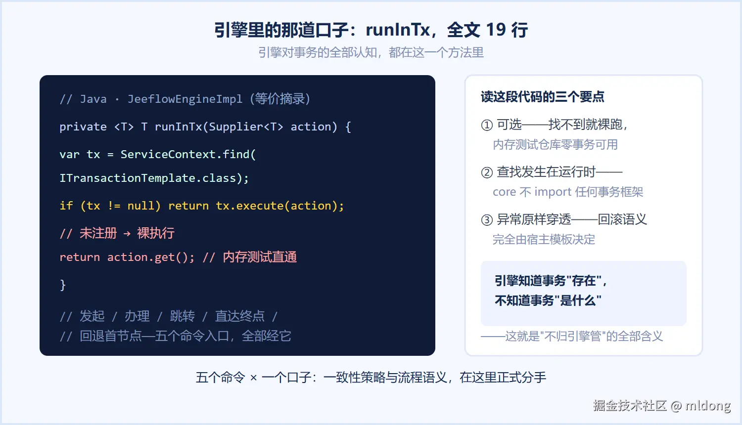Screen dimensions: 742x425
Task: Click the 掘金技术社区 @ mldong watermark
Action: coord(662,406)
